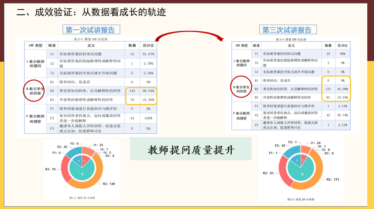Select the 149 count cell in left table

132,91
